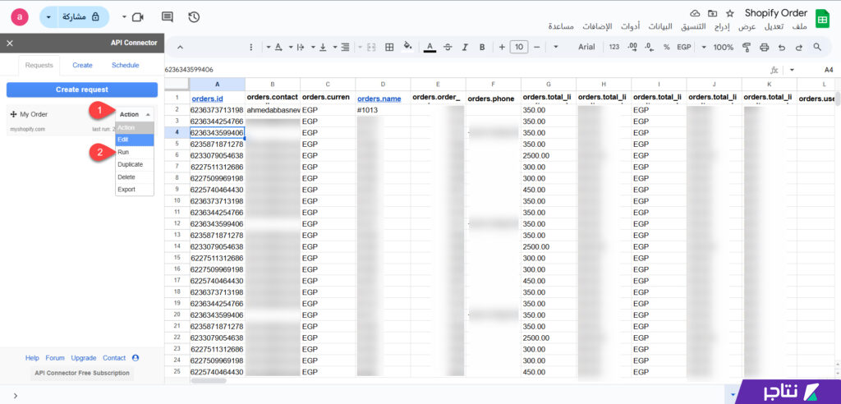This screenshot has height=404, width=841.
Task: Open the text rotation dropdown
Action: (274, 47)
